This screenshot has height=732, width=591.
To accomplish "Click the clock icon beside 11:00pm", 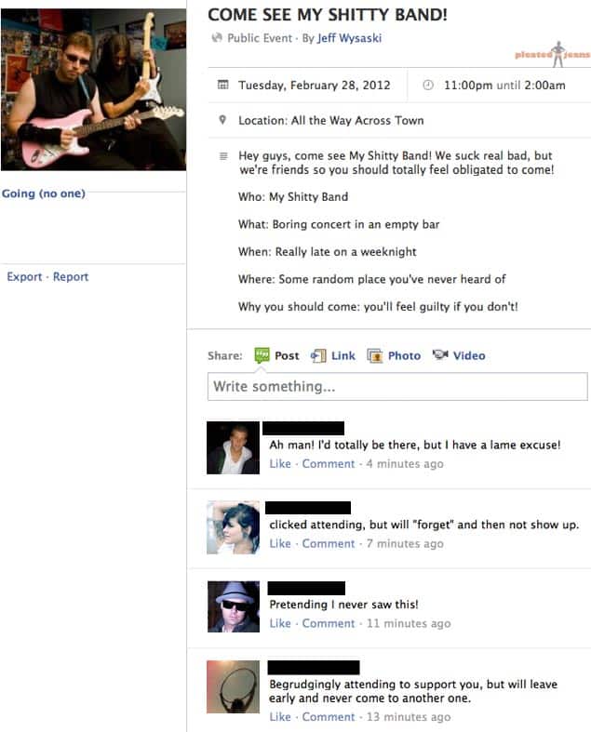I will [428, 85].
